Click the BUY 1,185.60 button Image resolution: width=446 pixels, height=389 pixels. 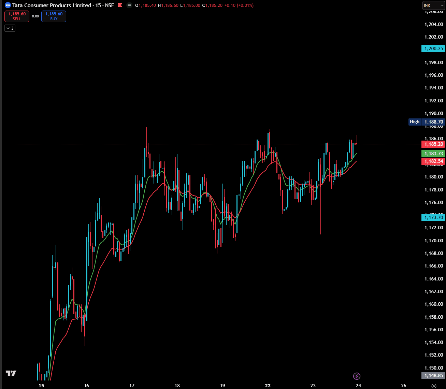tap(54, 16)
